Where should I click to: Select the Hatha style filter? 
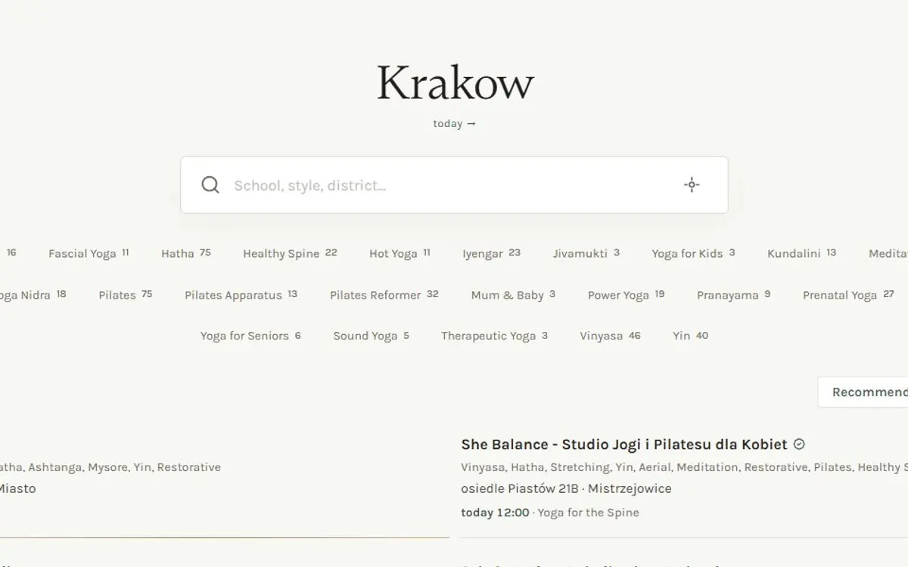[186, 253]
